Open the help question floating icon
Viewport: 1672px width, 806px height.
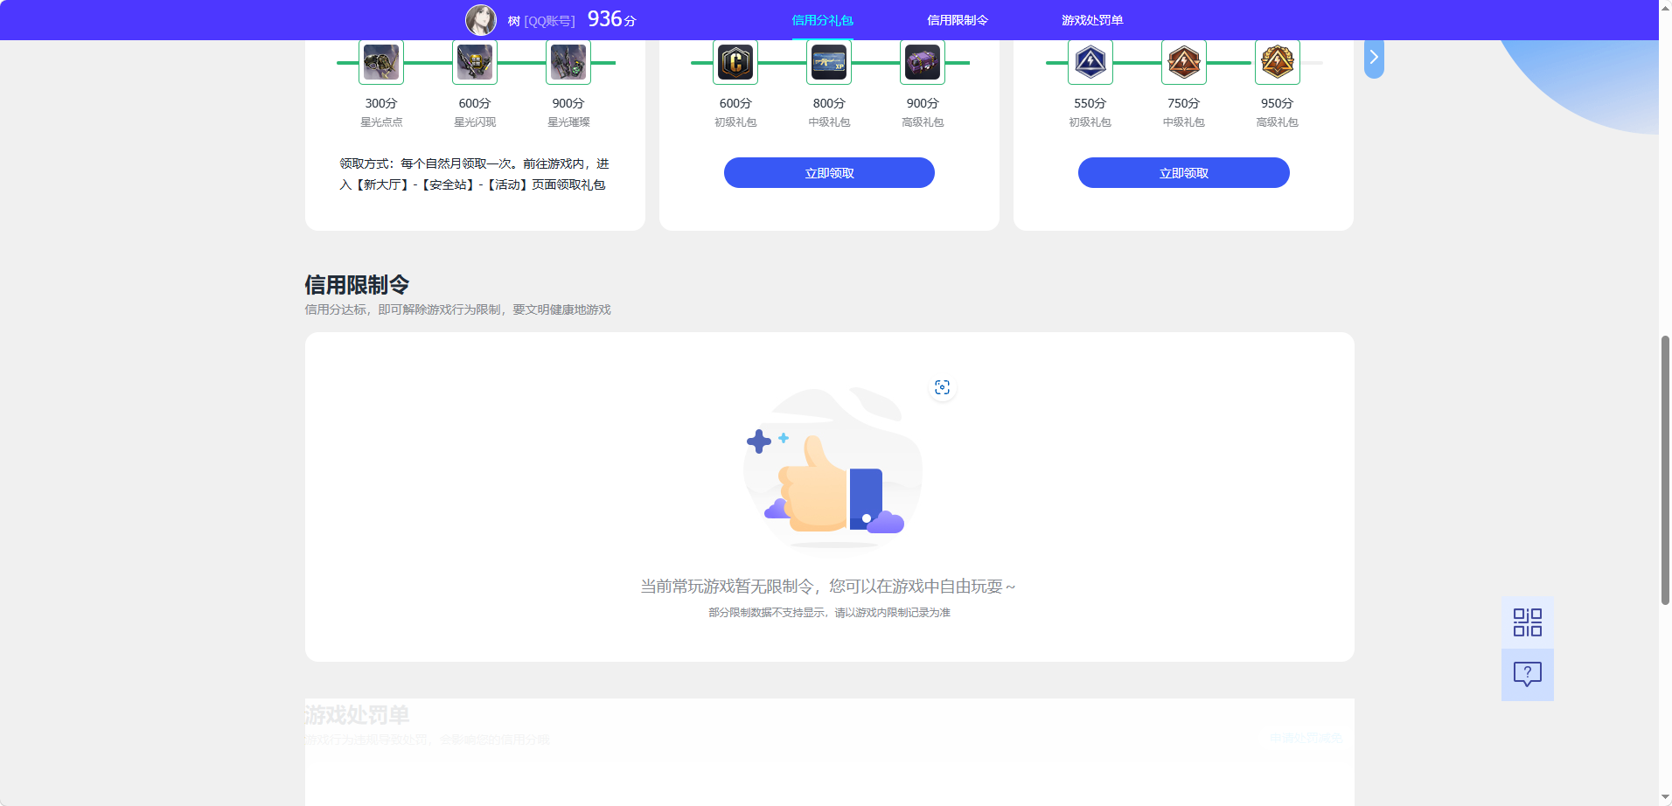[1528, 674]
